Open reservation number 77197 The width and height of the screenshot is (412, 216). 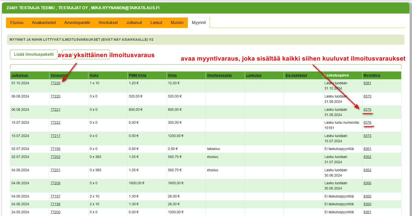[55, 196]
